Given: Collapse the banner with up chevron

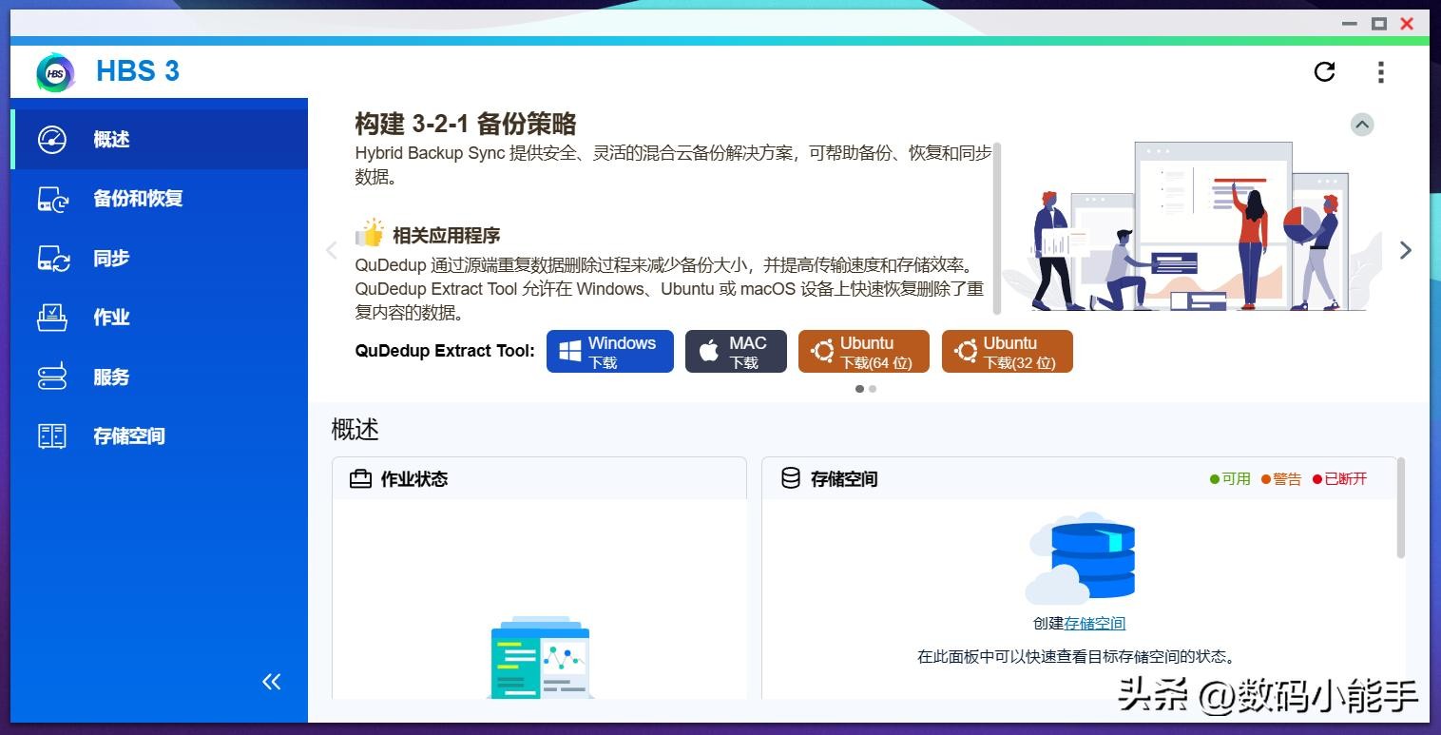Looking at the screenshot, I should click(x=1362, y=125).
